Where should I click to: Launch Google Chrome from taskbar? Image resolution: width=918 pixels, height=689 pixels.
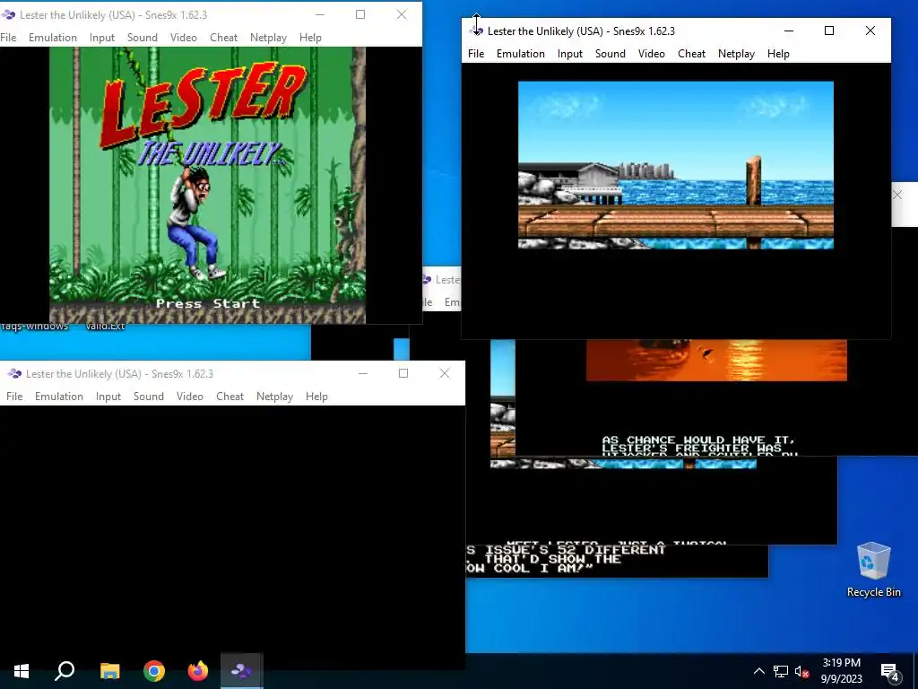pos(154,671)
